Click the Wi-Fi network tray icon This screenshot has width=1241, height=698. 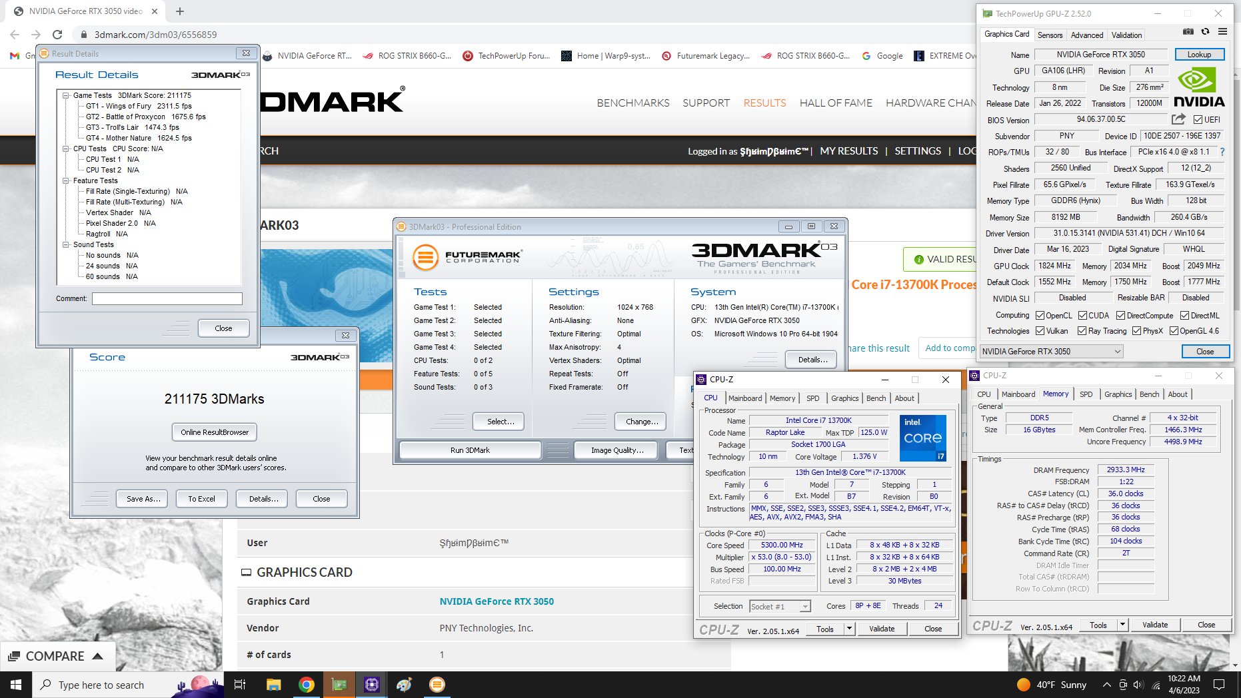[x=1156, y=685]
